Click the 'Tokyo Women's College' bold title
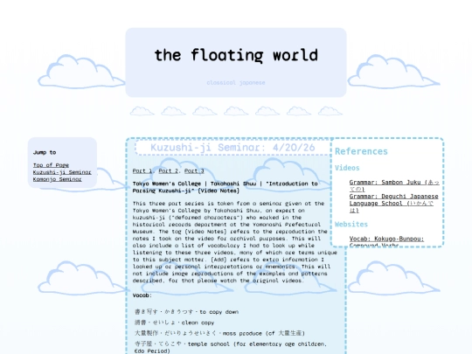The width and height of the screenshot is (472, 354). tap(226, 187)
